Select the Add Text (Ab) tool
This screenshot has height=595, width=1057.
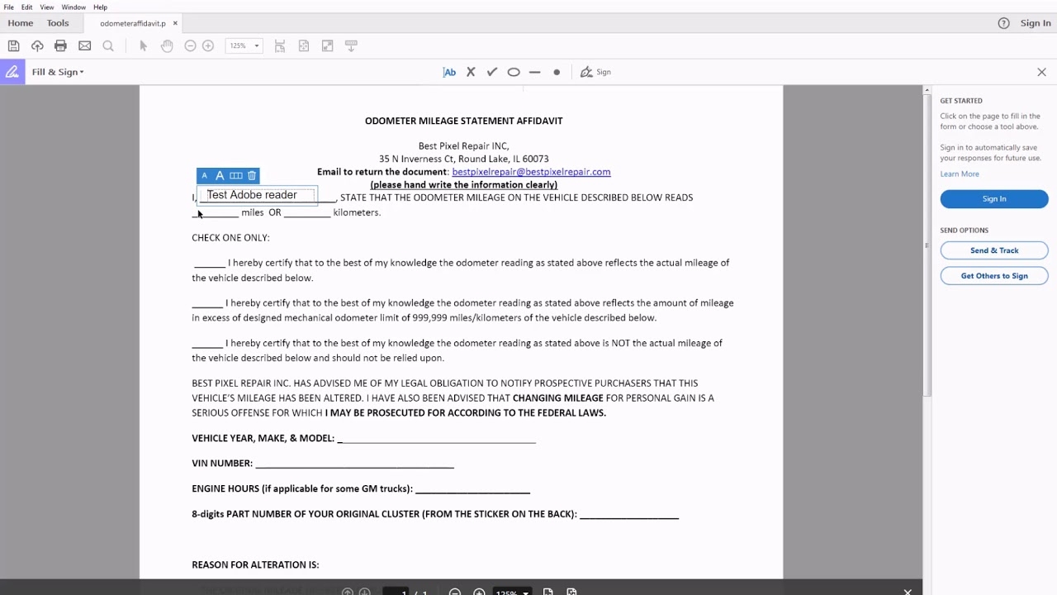(x=449, y=72)
